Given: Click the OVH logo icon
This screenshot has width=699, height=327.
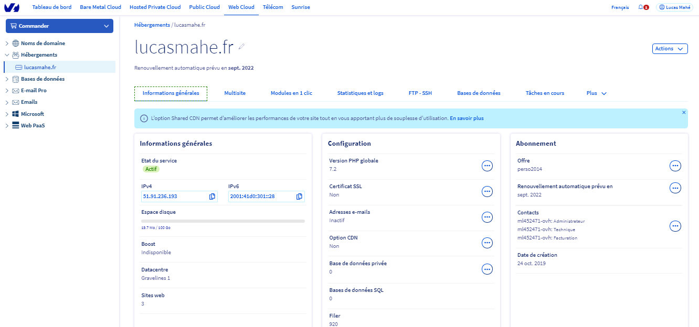Looking at the screenshot, I should point(11,7).
